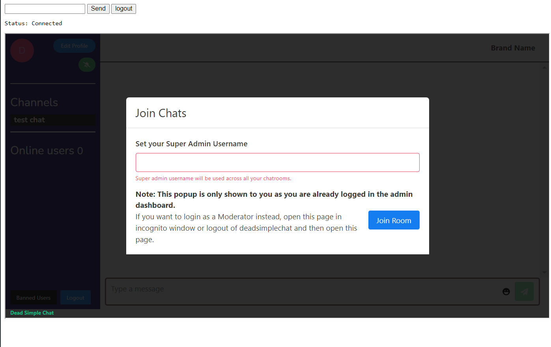Click the logout button at the top
Screen dimensions: 551x347
click(123, 9)
